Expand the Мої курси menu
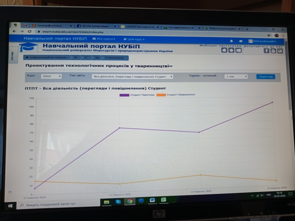 [x=104, y=39]
